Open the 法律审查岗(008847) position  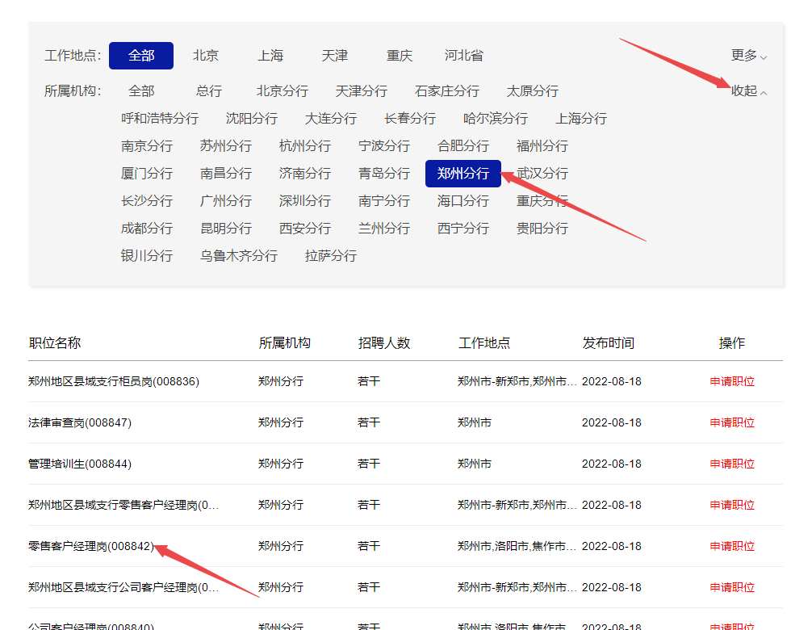click(80, 422)
